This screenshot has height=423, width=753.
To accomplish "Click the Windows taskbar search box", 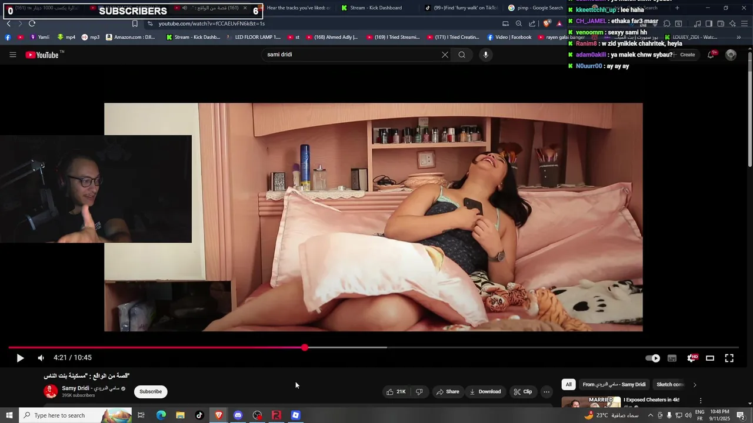I will coord(75,415).
